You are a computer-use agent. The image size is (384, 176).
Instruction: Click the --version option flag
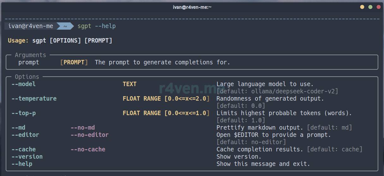pos(27,156)
